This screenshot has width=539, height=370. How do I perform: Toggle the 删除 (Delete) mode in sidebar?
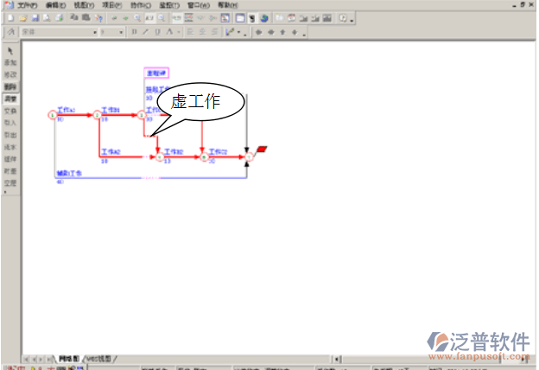(10, 87)
